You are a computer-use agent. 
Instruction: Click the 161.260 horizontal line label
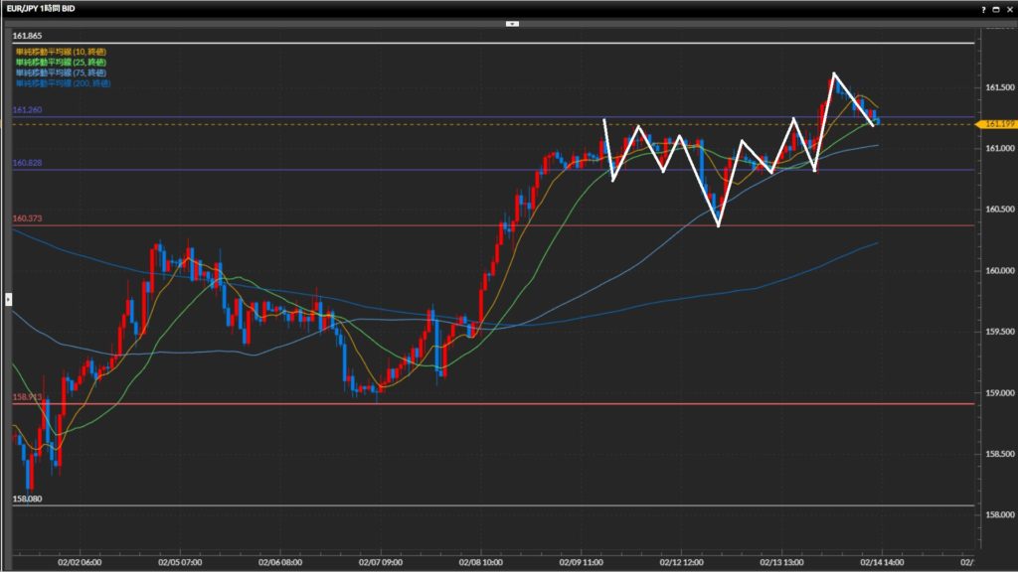pos(28,109)
